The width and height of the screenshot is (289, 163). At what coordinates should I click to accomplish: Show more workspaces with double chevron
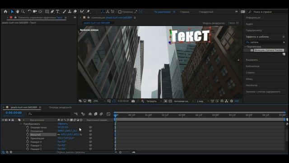(x=236, y=12)
